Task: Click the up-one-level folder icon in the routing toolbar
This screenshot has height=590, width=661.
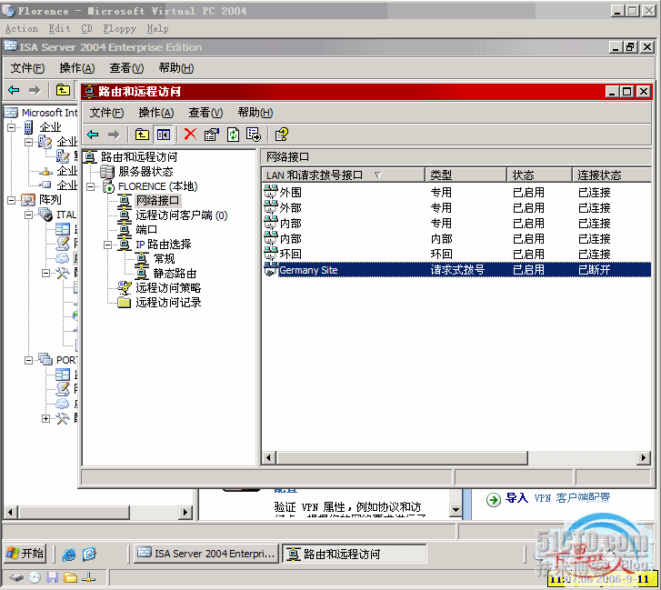Action: coord(142,135)
